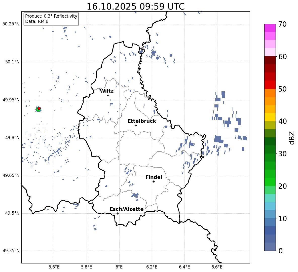Click the Wiltz city label
298x272 pixels.
point(107,91)
